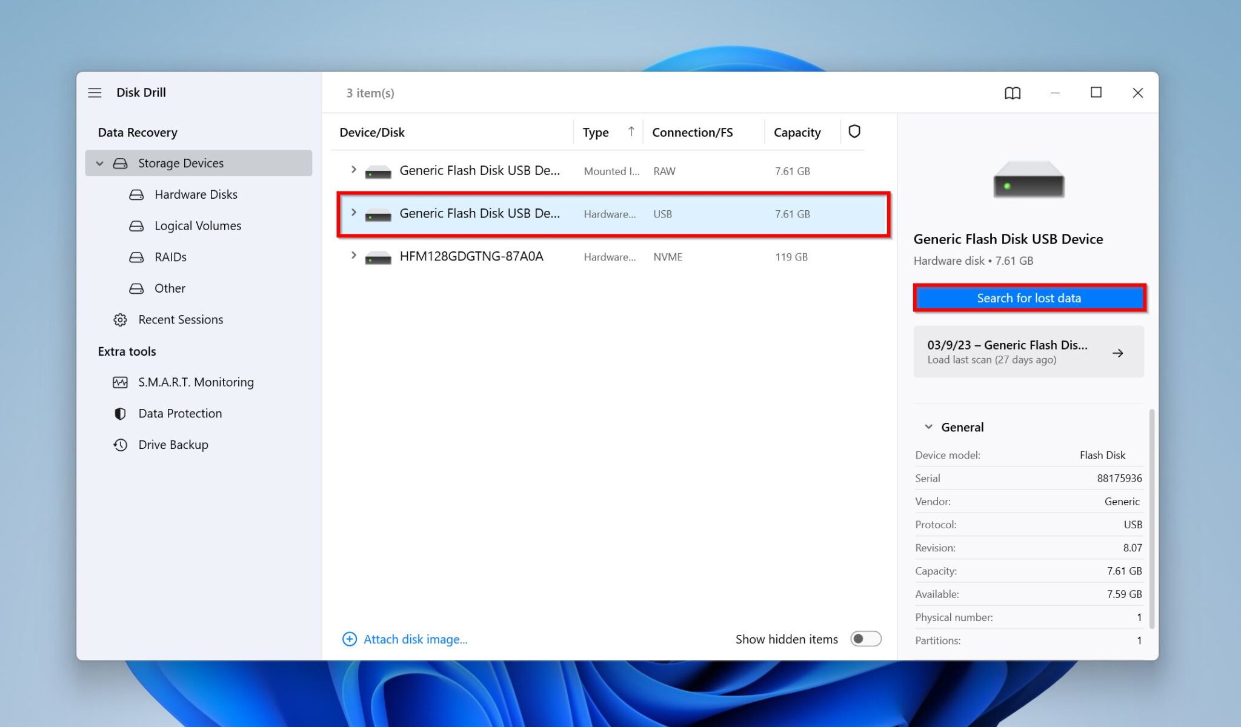Open the knowledge base book icon
The width and height of the screenshot is (1241, 727).
pyautogui.click(x=1012, y=93)
